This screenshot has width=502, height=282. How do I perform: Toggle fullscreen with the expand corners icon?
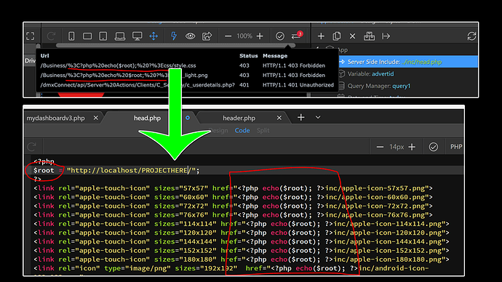(31, 36)
